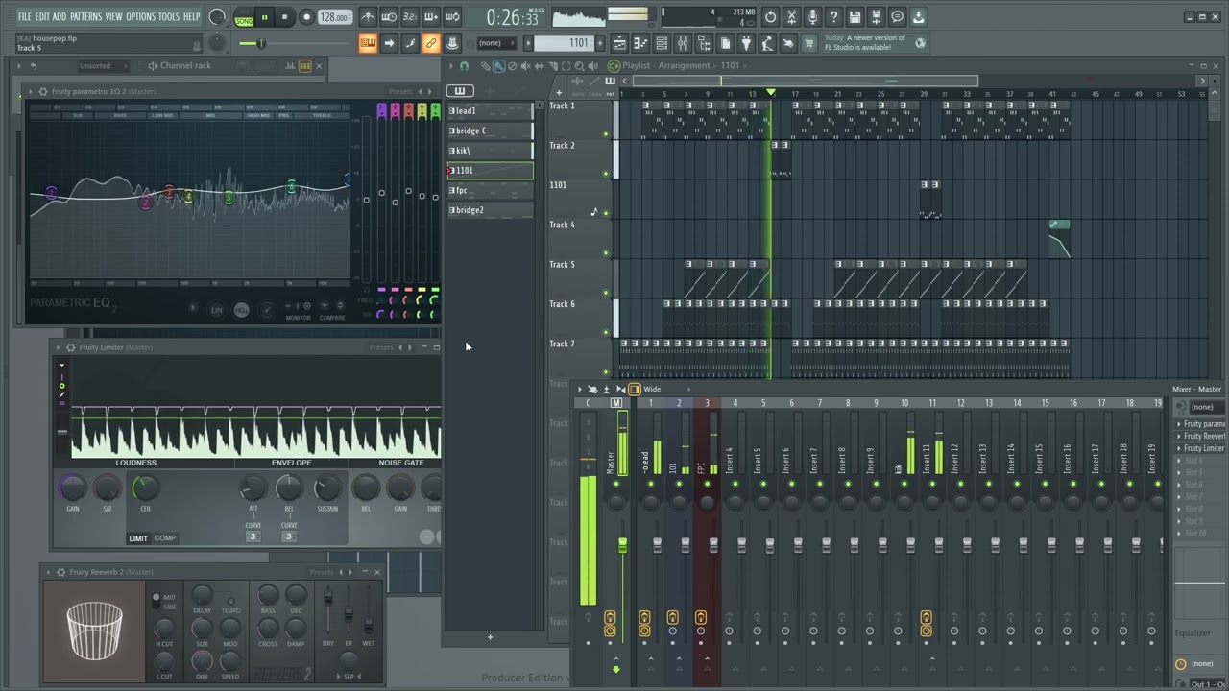Select the playlist draw pencil tool
The height and width of the screenshot is (691, 1229).
pos(486,66)
